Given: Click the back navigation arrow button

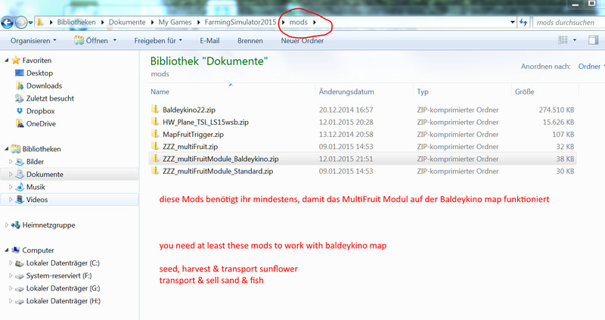Looking at the screenshot, I should (9, 23).
